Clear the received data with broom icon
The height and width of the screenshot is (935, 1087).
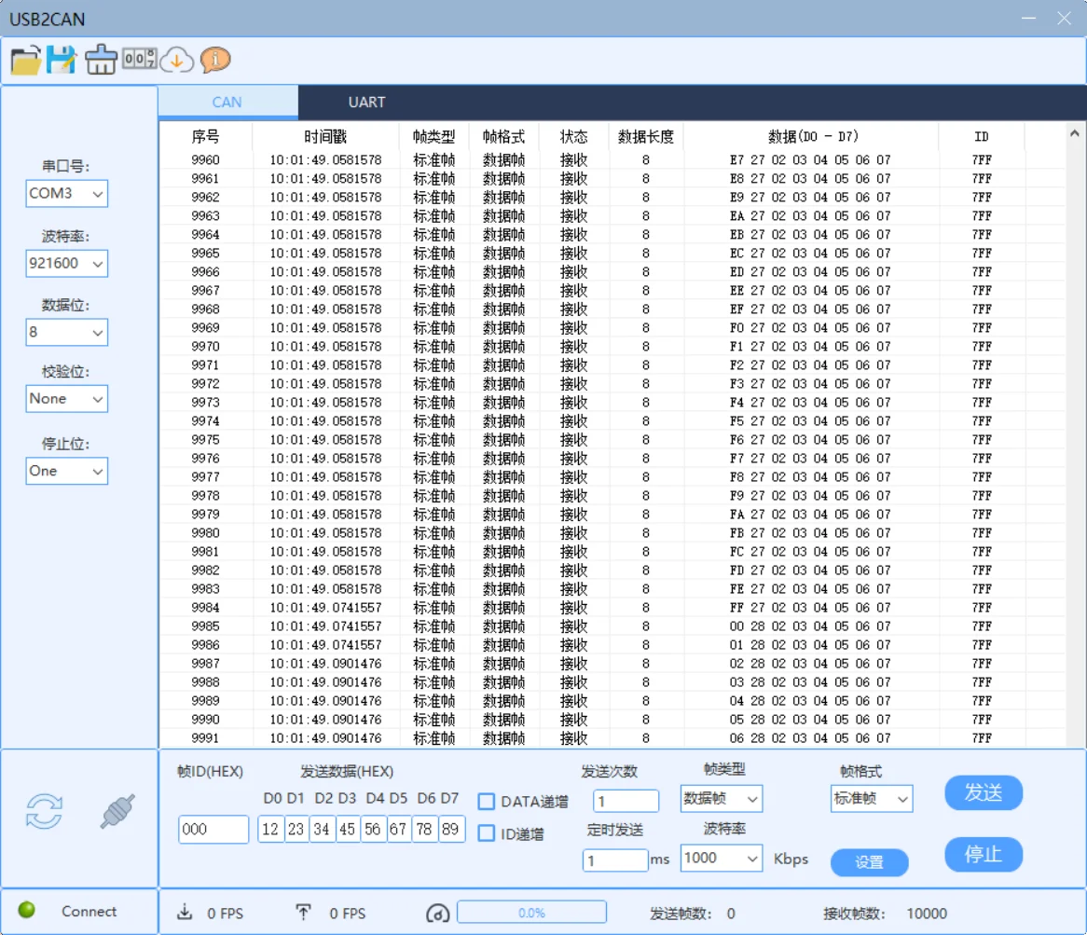click(101, 61)
